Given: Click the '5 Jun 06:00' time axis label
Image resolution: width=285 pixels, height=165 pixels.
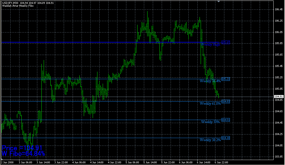Looking at the screenshot, I should (132, 162).
